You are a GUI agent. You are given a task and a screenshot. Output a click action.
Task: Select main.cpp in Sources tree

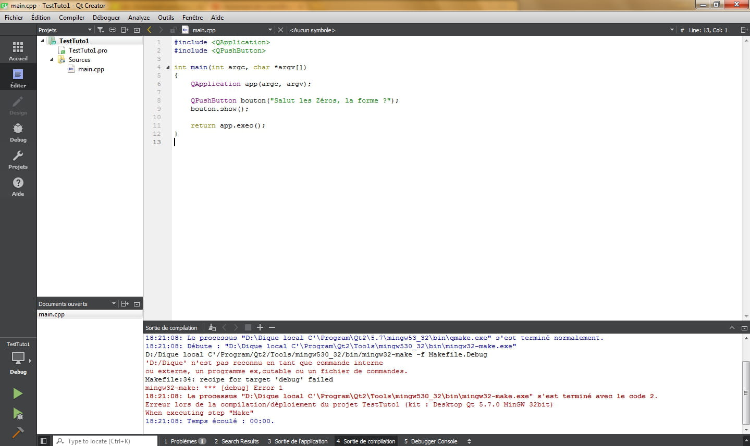(91, 69)
